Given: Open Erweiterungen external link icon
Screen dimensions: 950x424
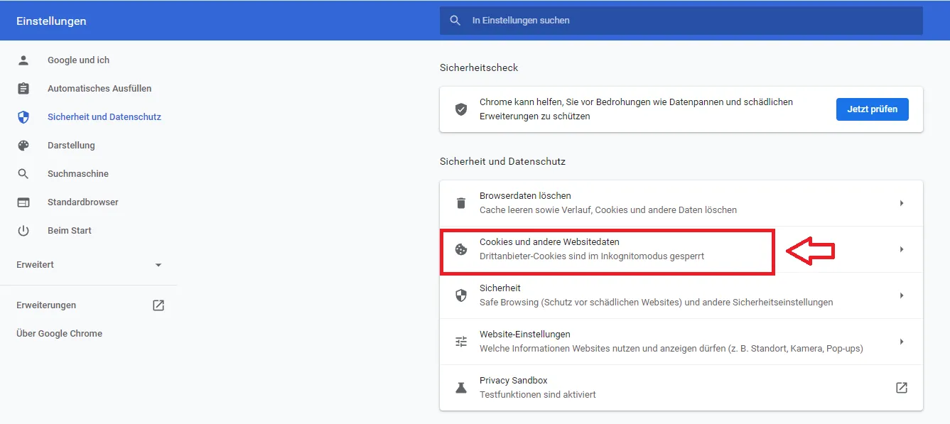Looking at the screenshot, I should point(158,305).
